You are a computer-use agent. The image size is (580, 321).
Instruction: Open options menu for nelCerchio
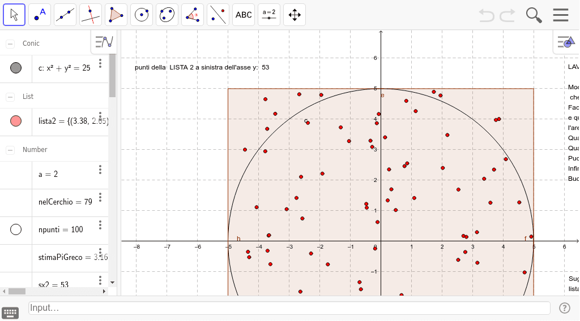(100, 197)
